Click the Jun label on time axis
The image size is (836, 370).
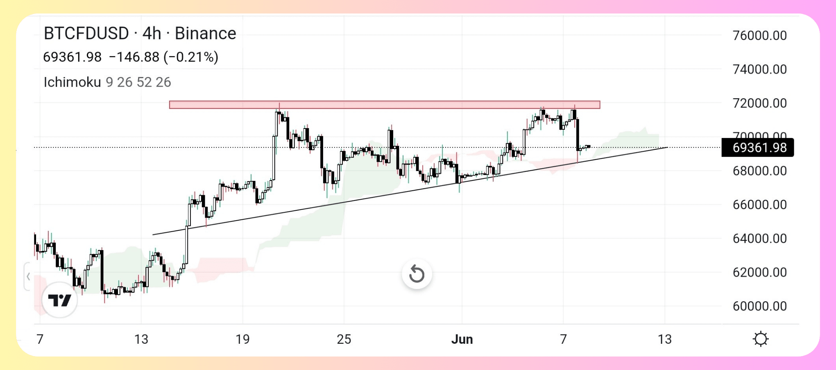click(x=462, y=339)
